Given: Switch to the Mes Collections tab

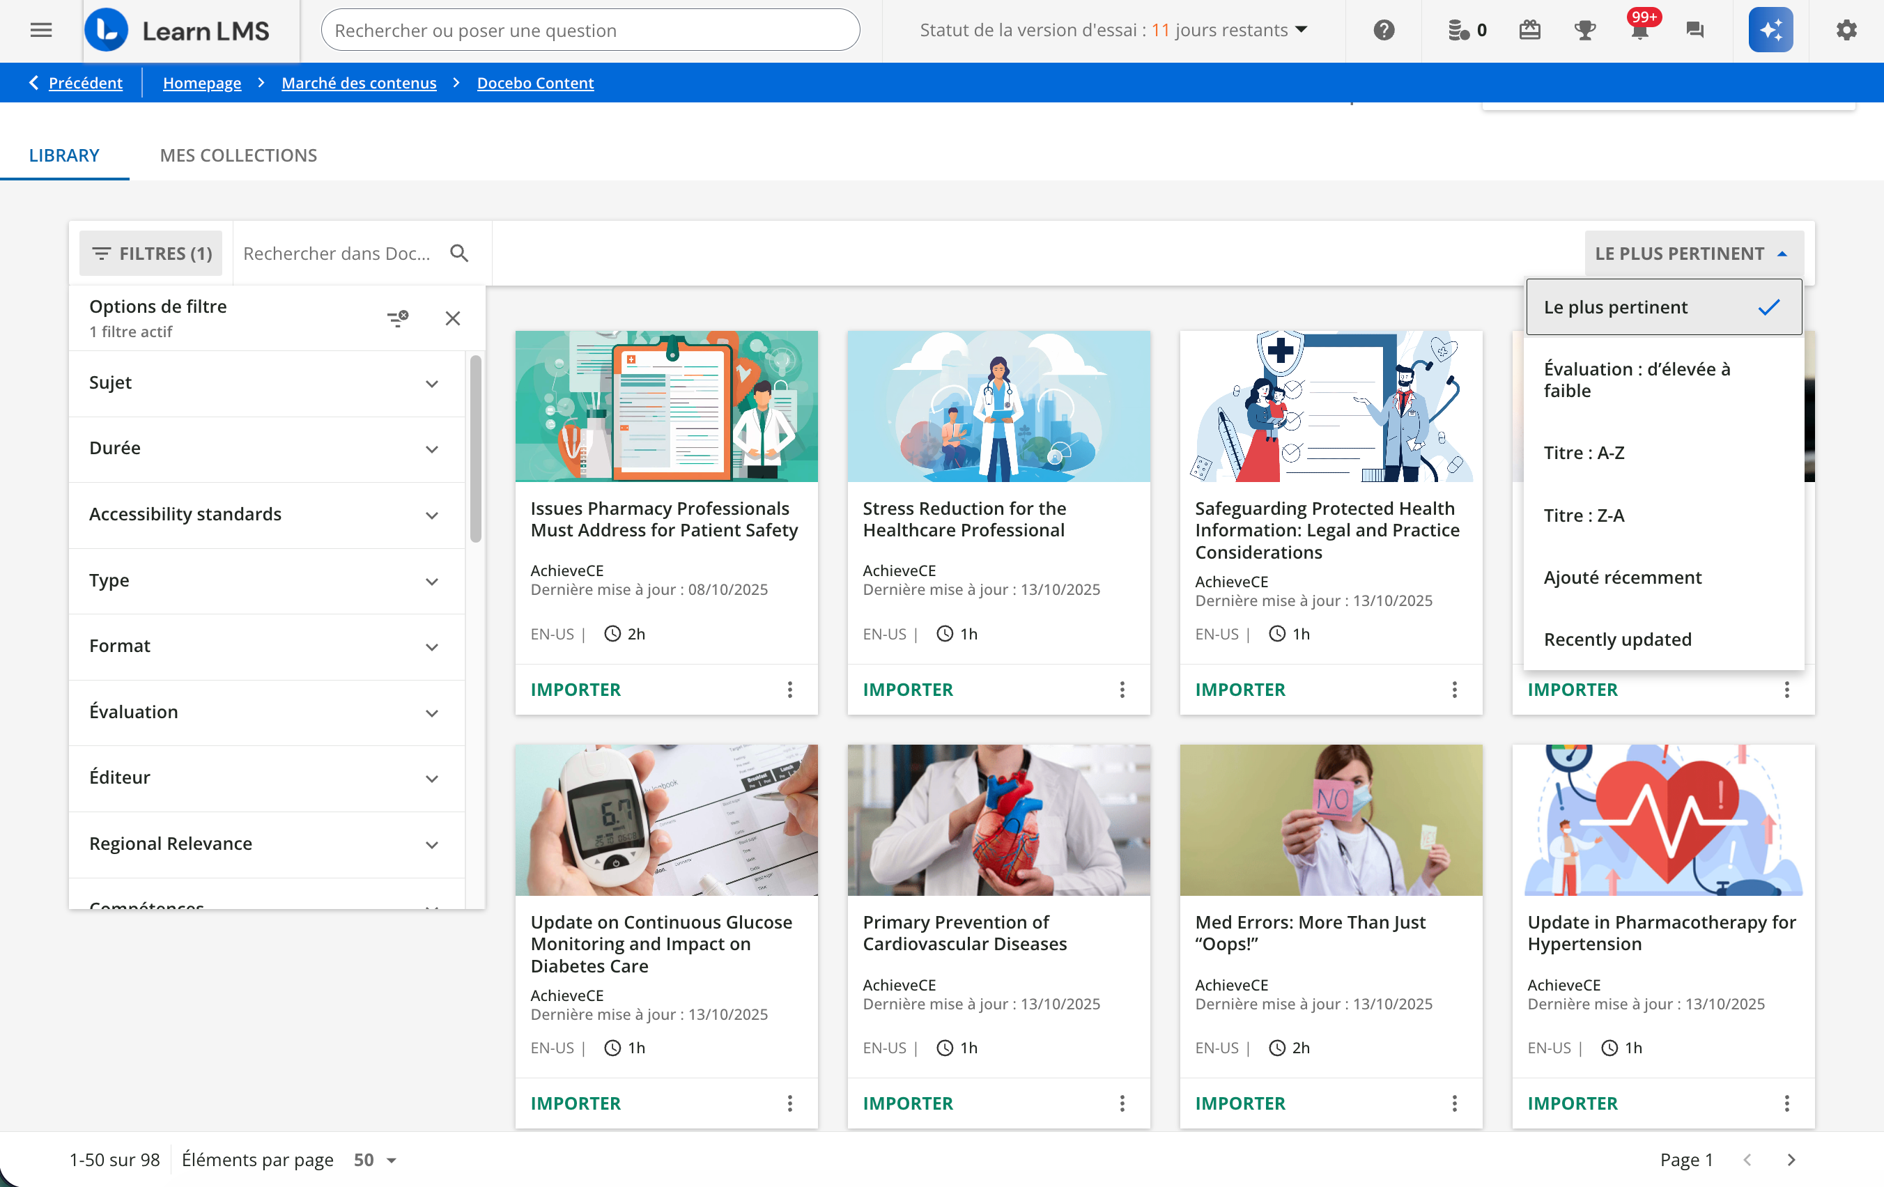Looking at the screenshot, I should (x=238, y=155).
